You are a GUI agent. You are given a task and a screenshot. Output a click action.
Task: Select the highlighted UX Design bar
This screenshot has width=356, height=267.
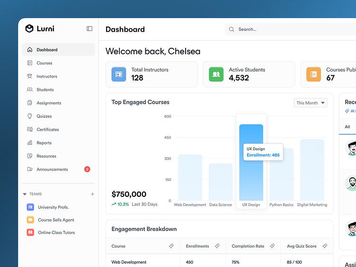coord(251,162)
